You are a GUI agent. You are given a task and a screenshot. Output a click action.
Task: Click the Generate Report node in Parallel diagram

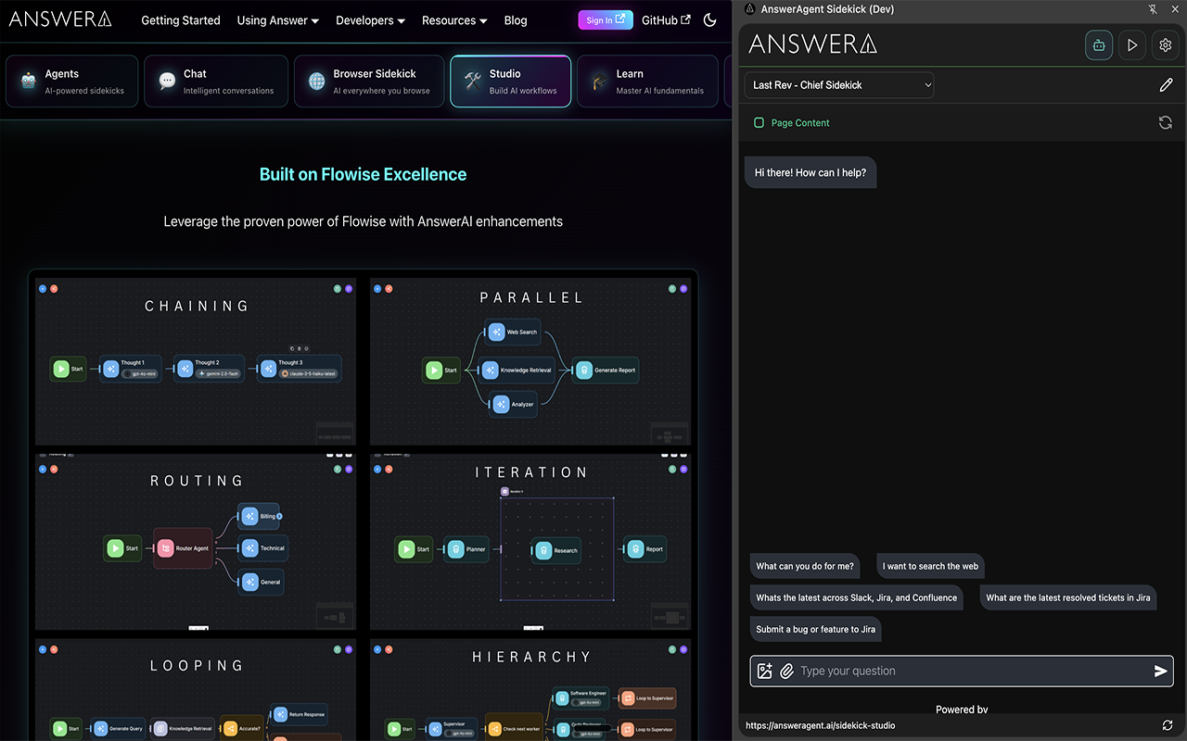pos(606,370)
